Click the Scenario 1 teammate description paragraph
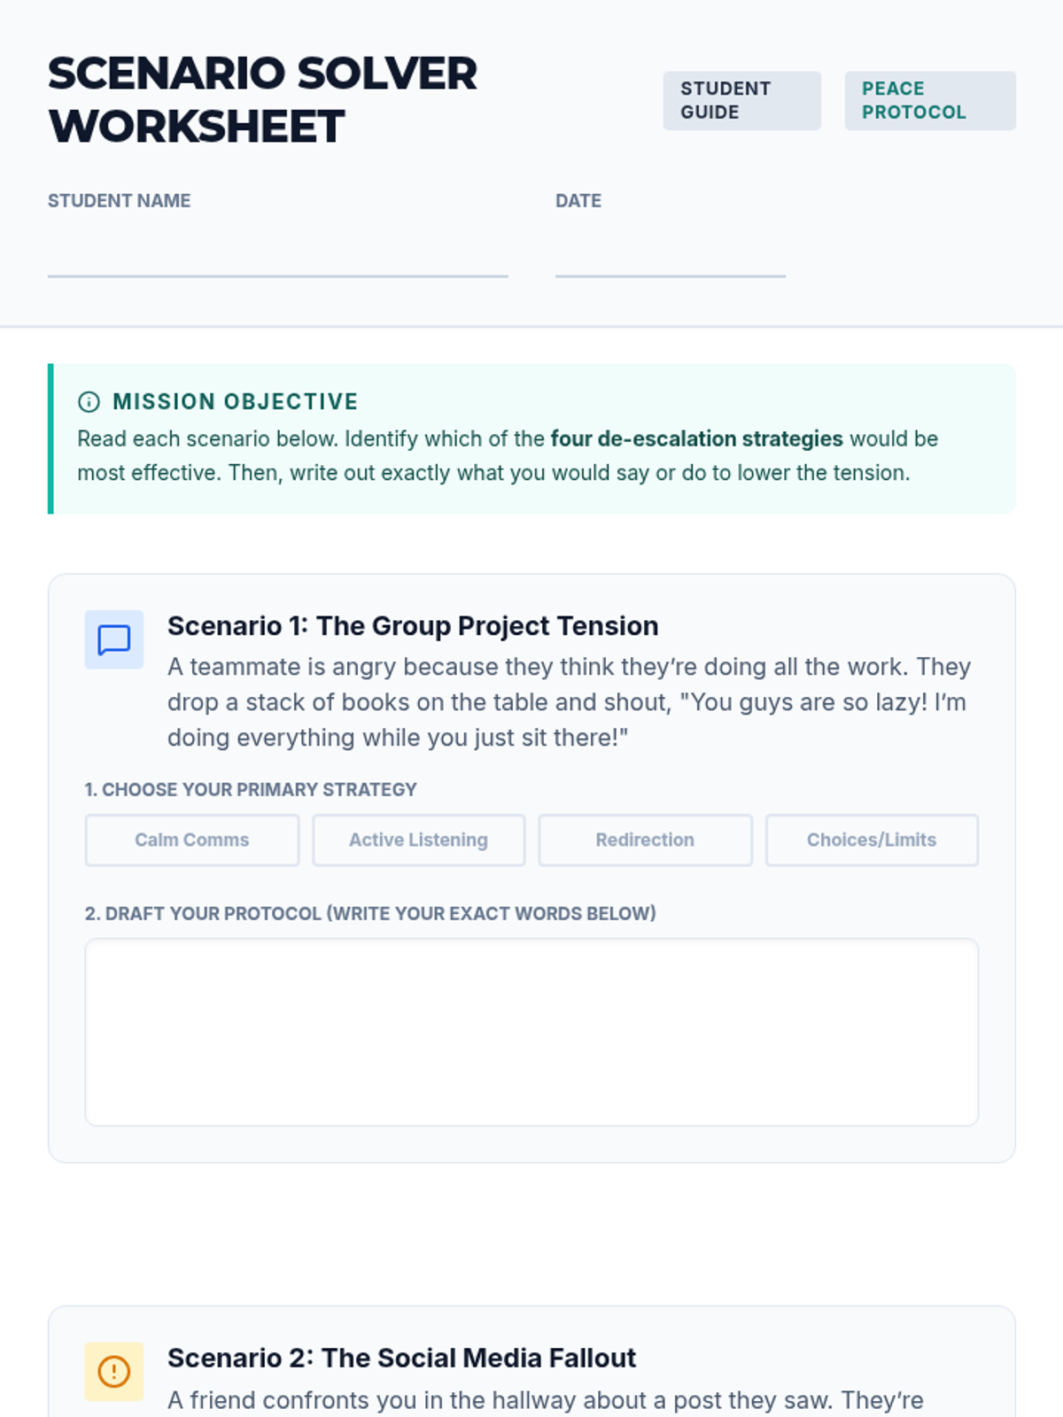This screenshot has width=1063, height=1417. click(569, 702)
